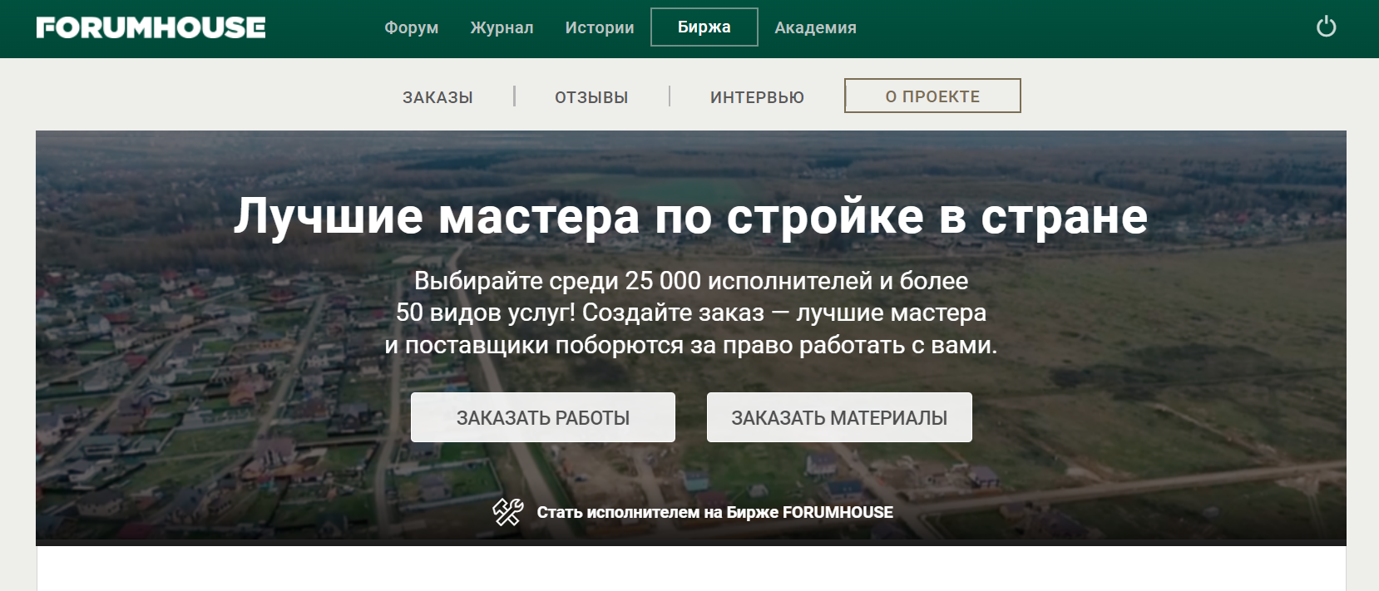Screen dimensions: 1379x591
Task: Navigate to Академия
Action: (x=815, y=27)
